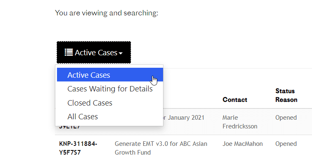
Task: Open the Generate EMT v3.0 case title
Action: [x=161, y=148]
